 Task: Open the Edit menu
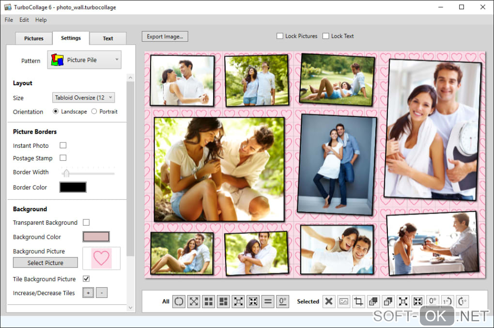click(24, 20)
